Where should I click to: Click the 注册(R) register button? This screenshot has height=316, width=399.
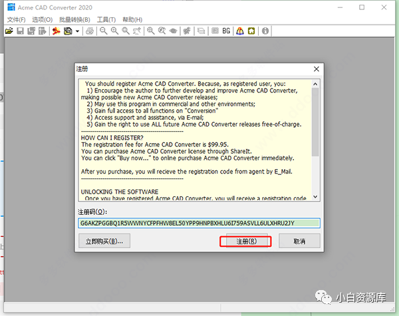(x=247, y=241)
